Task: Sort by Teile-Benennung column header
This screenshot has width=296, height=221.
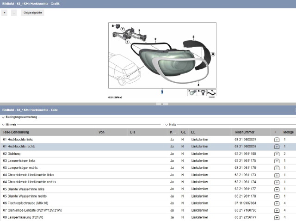Action: (48, 132)
